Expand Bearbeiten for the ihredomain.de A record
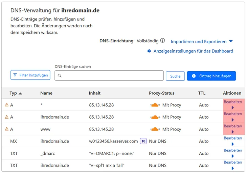247x173 pixels. pyautogui.click(x=233, y=117)
